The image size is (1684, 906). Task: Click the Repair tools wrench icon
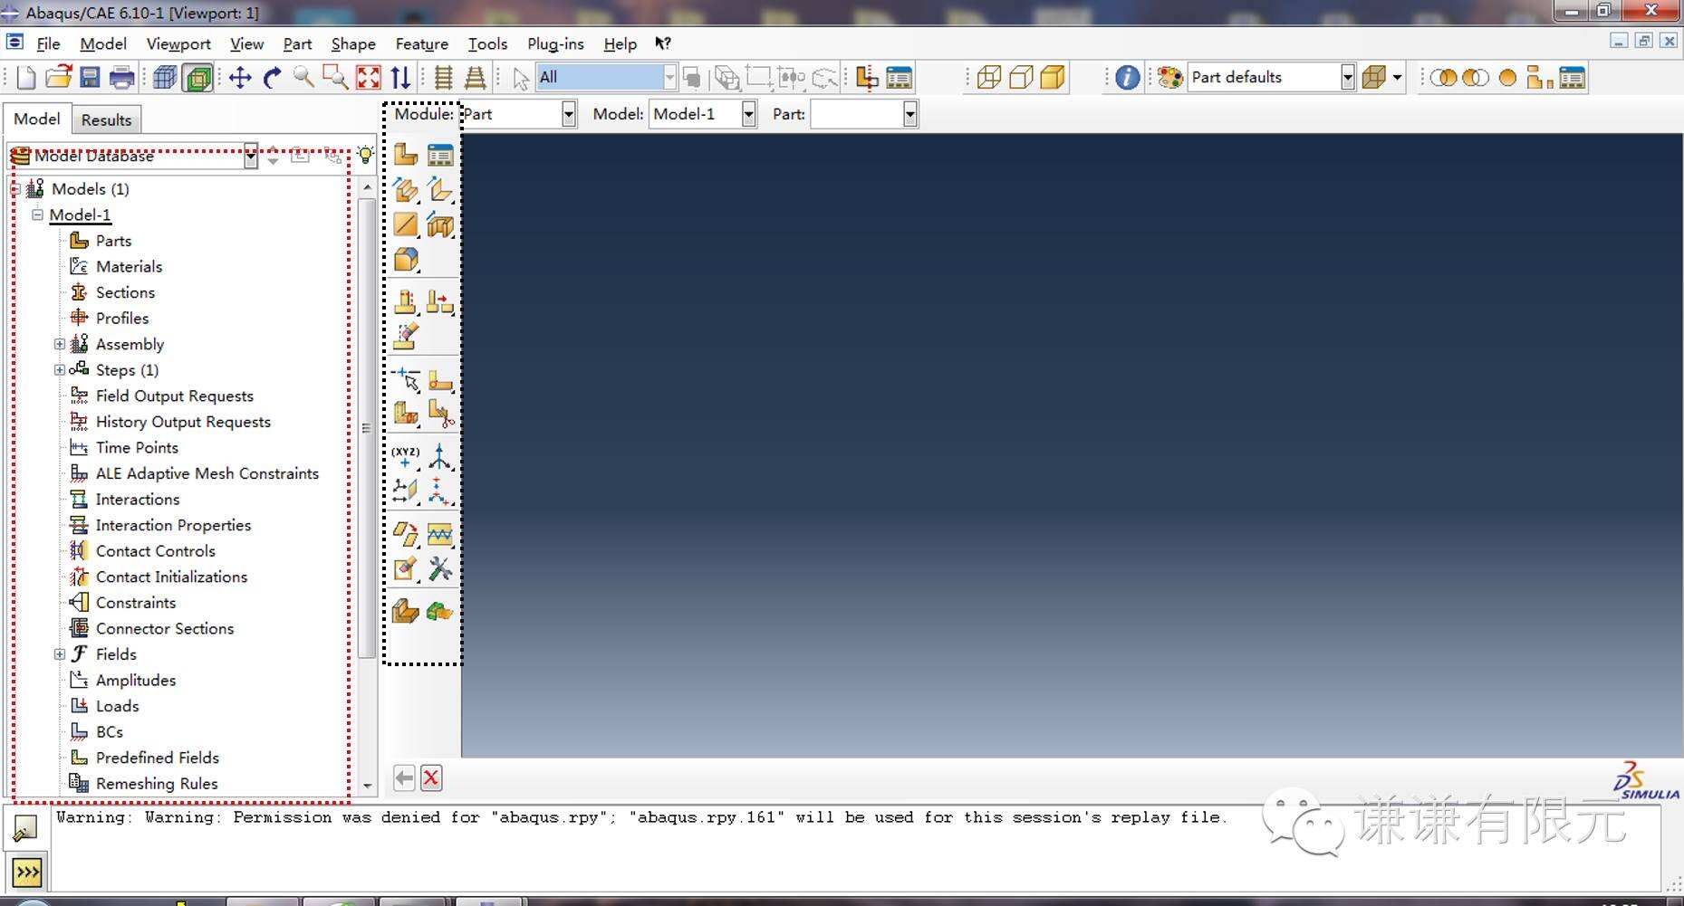pos(440,569)
